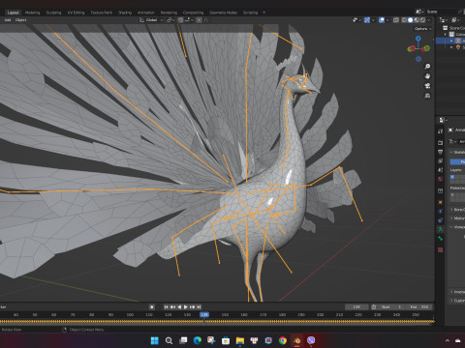This screenshot has width=465, height=348.
Task: Open the Add menu in viewport header
Action: point(8,20)
